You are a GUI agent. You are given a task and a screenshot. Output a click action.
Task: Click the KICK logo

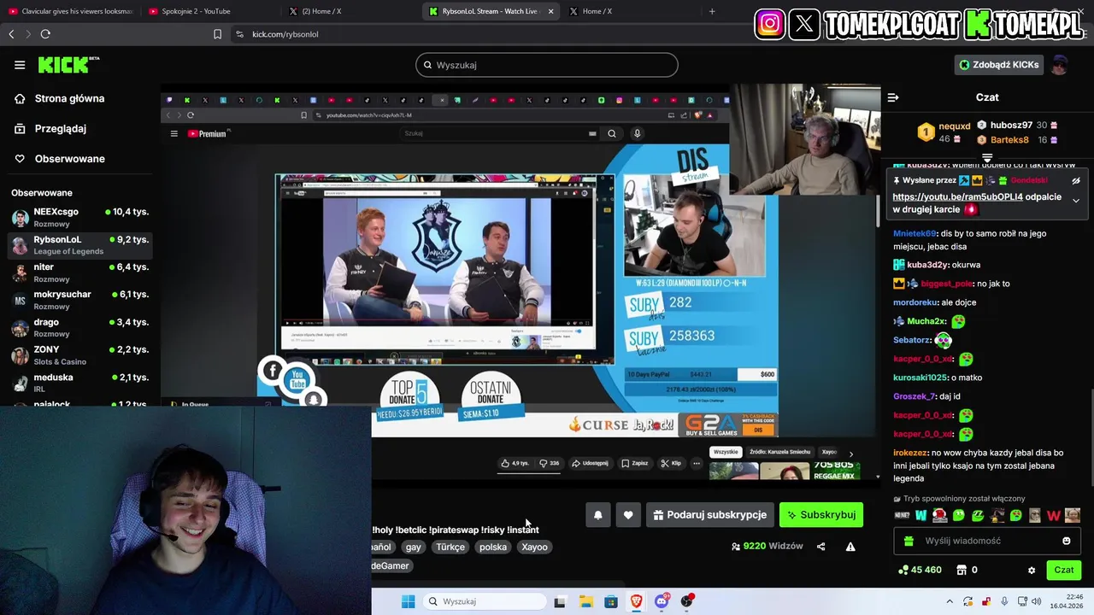(68, 65)
